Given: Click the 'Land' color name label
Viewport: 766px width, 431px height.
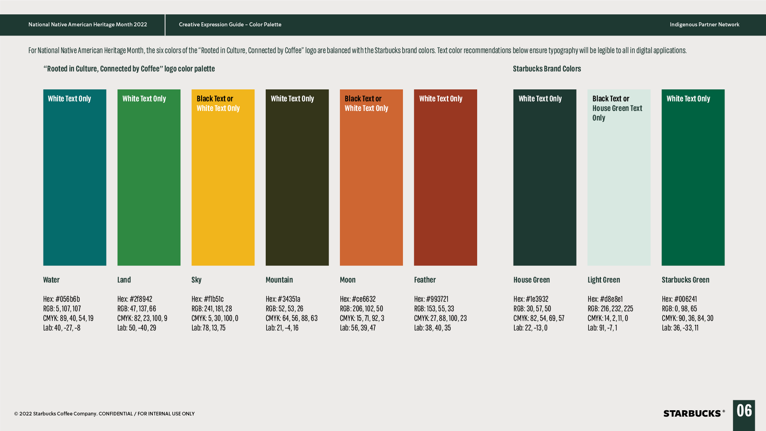Looking at the screenshot, I should [124, 280].
